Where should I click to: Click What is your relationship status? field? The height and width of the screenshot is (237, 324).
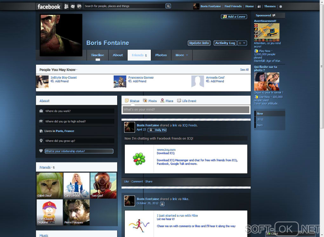point(79,151)
